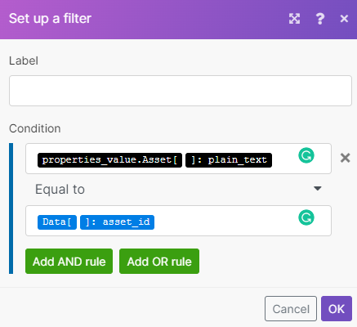The image size is (357, 327).
Task: Open help using the question mark icon
Action: pyautogui.click(x=320, y=19)
